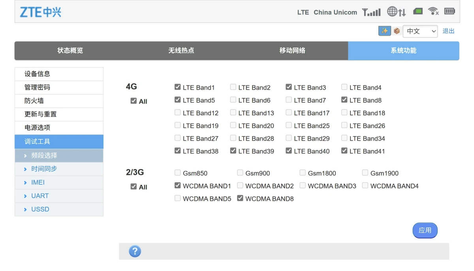Enable the LTE Band2 checkbox
The width and height of the screenshot is (474, 271).
pos(233,87)
